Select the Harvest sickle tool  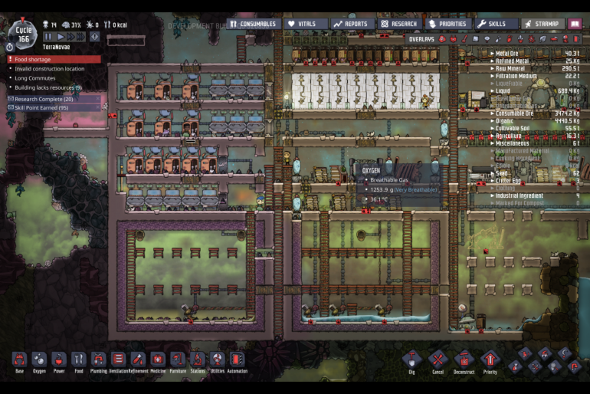click(565, 353)
